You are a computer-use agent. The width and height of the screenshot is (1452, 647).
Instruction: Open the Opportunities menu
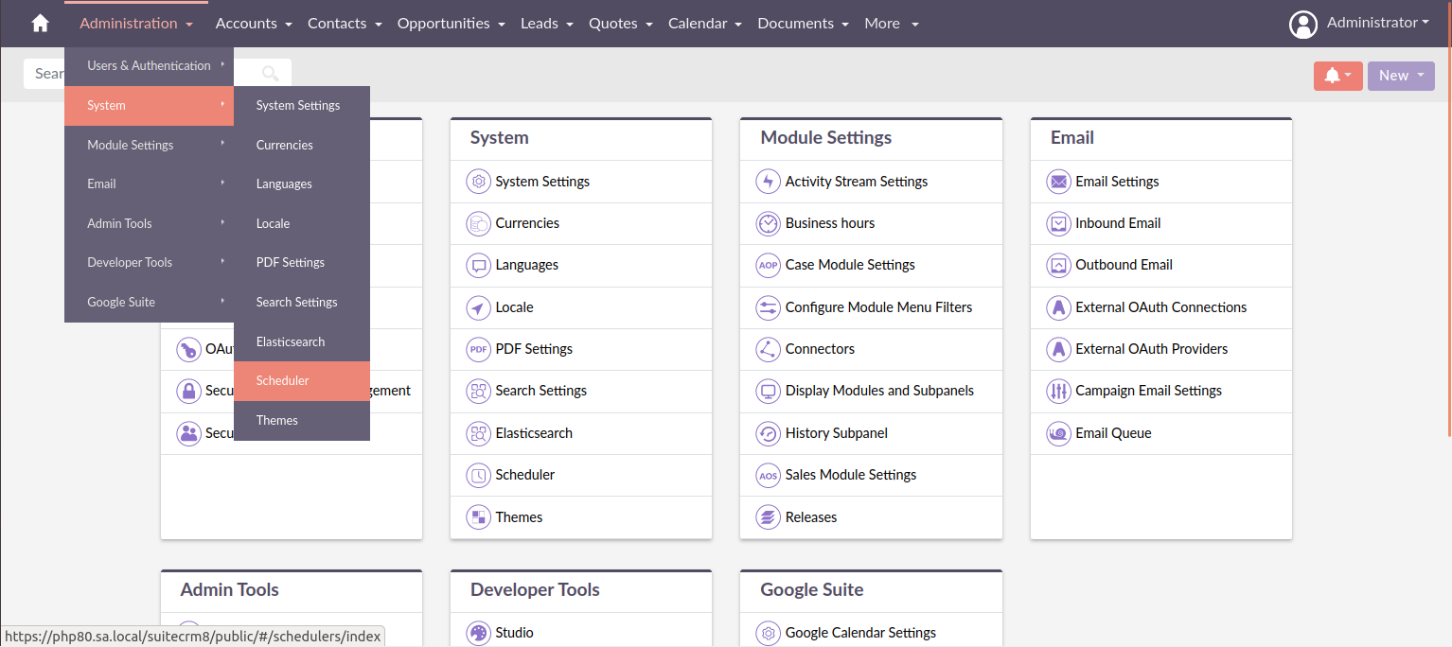[x=444, y=23]
